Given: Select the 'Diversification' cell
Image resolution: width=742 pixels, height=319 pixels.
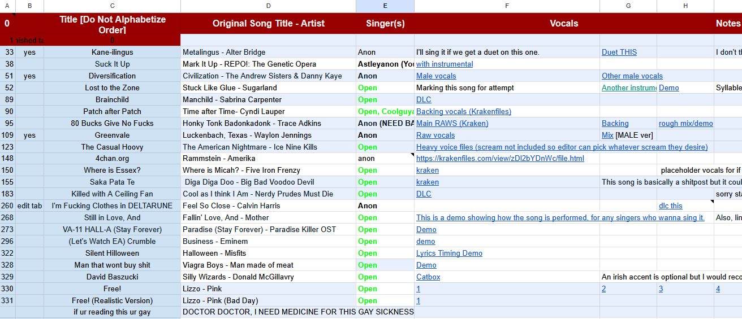Looking at the screenshot, I should pos(113,76).
